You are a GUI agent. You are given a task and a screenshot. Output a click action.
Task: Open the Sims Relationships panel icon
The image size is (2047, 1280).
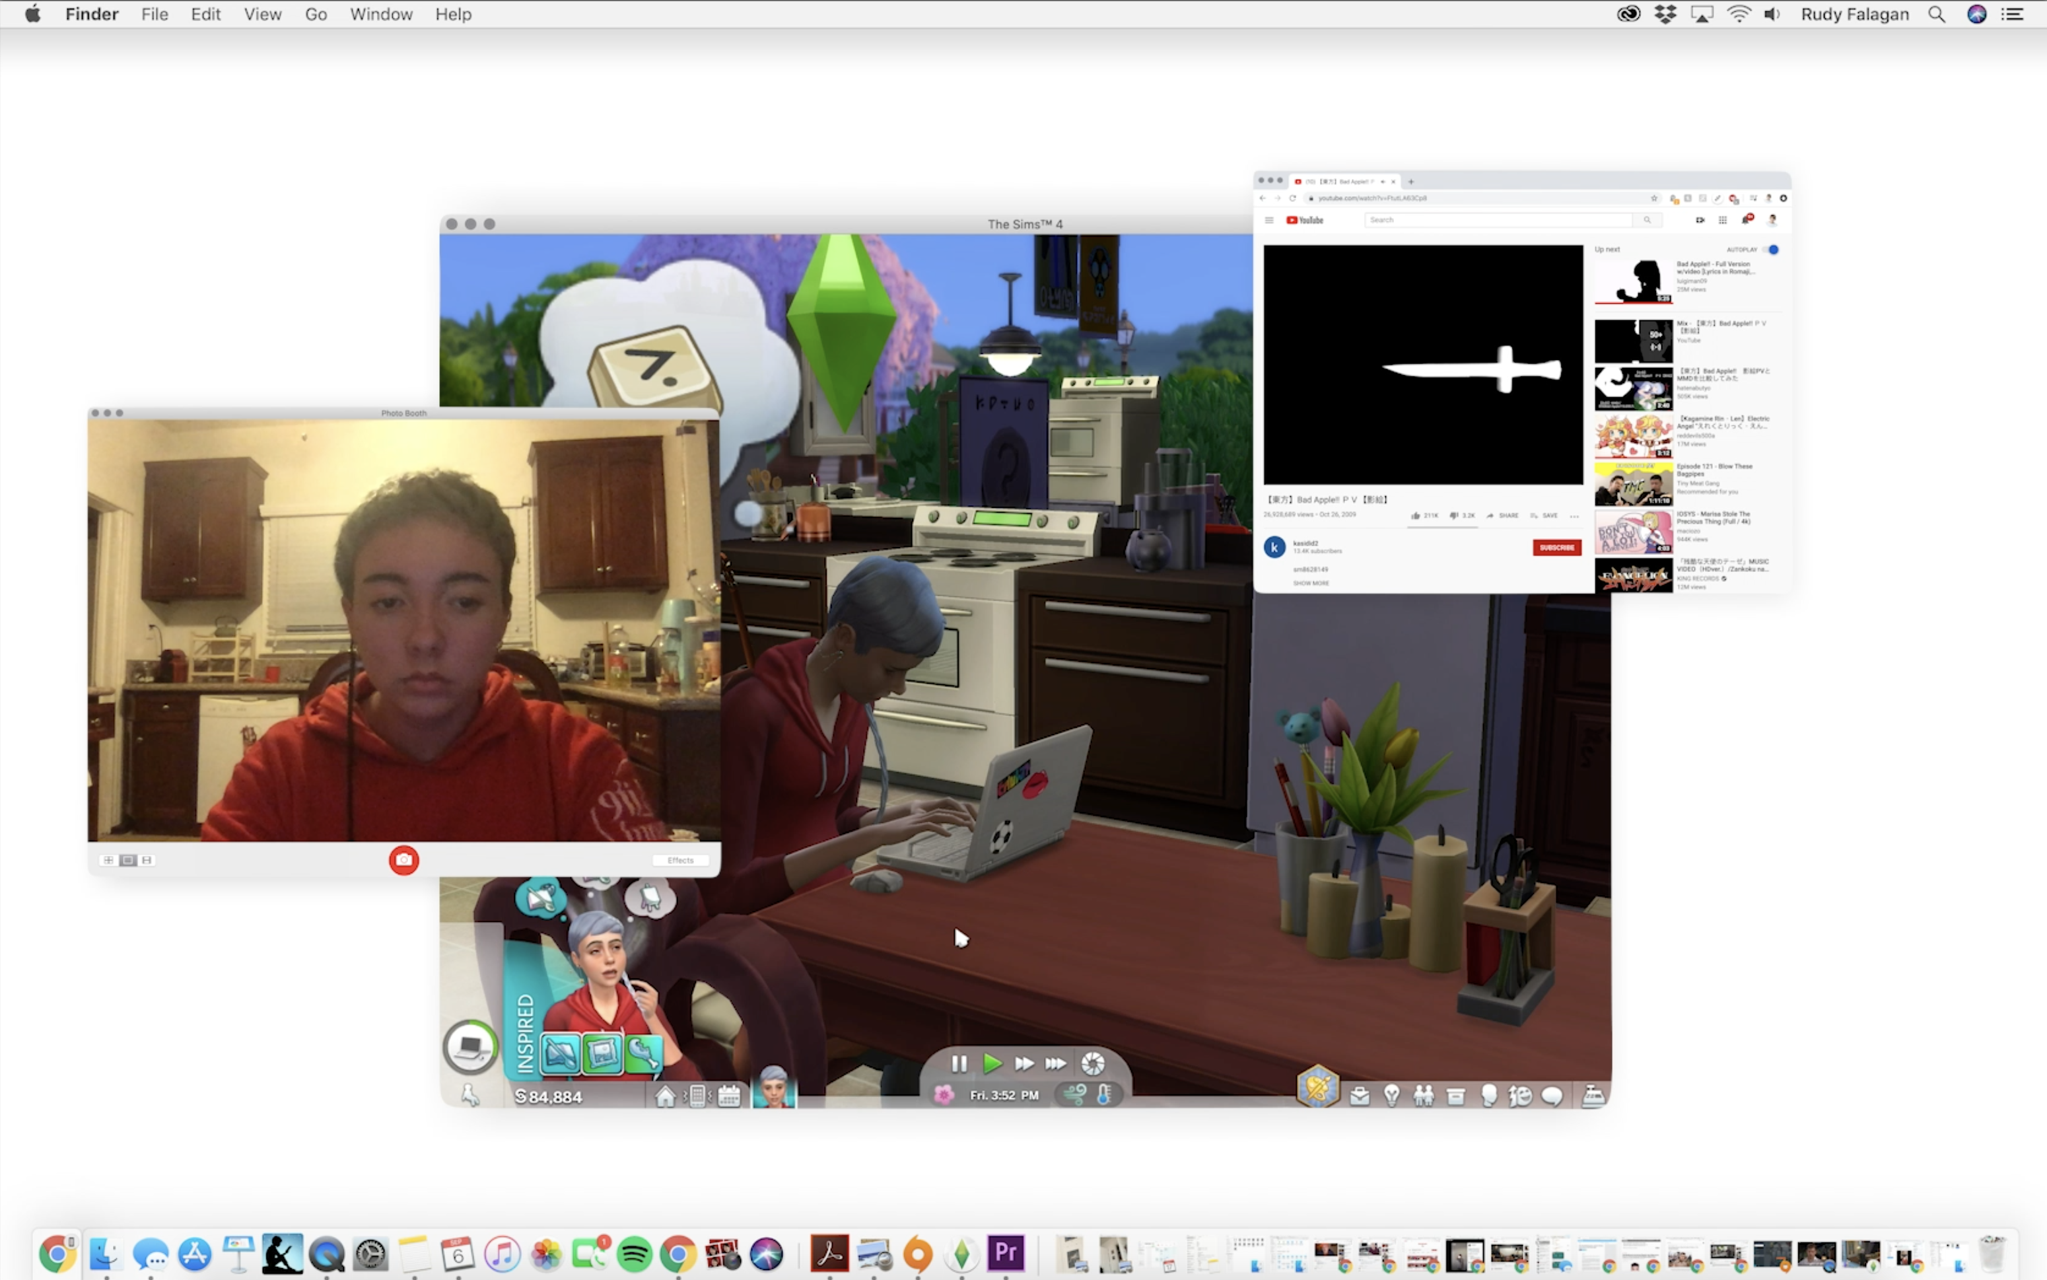pos(1424,1096)
